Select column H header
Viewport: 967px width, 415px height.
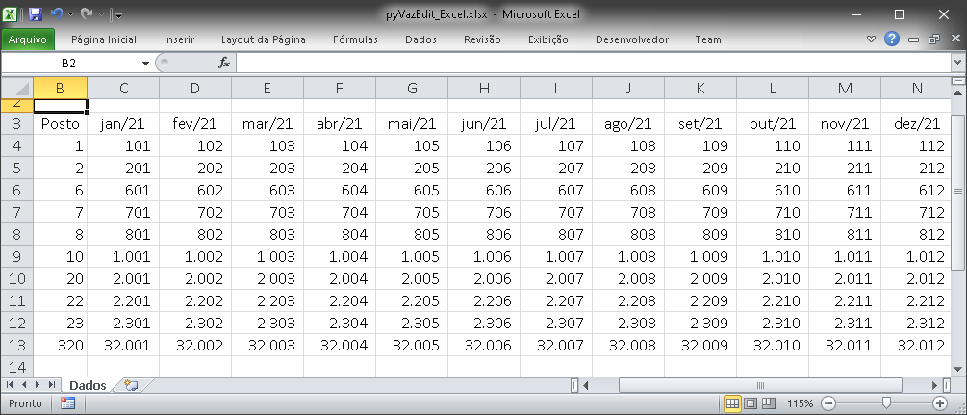pos(484,89)
